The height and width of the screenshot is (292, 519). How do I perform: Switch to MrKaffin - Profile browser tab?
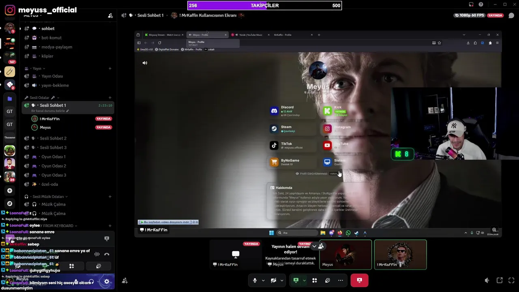click(292, 35)
